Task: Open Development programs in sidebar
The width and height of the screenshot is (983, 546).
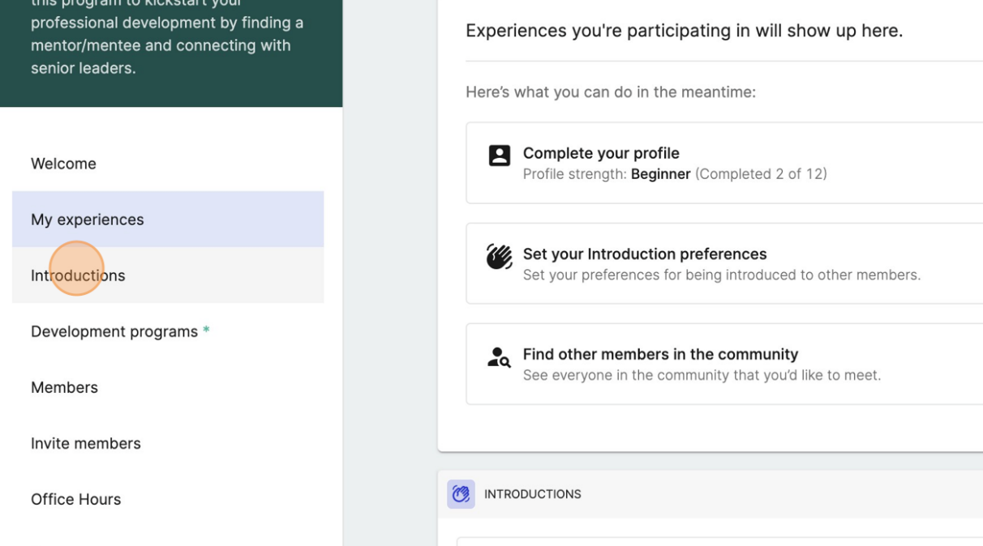Action: (168, 331)
